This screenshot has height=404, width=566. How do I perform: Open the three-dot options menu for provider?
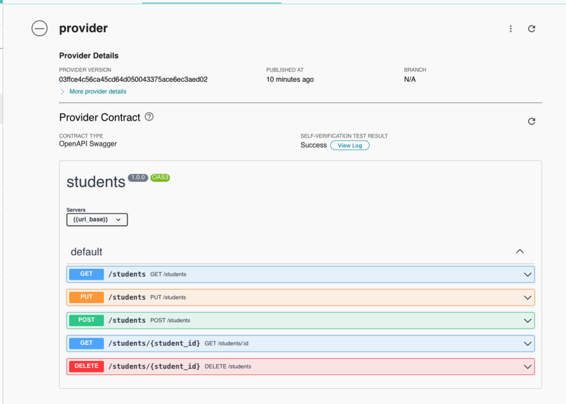tap(511, 29)
